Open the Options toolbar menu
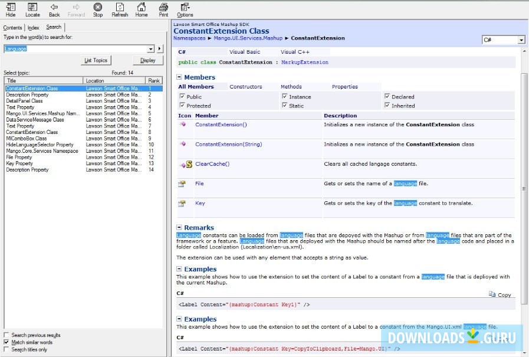This screenshot has width=529, height=357. [185, 9]
